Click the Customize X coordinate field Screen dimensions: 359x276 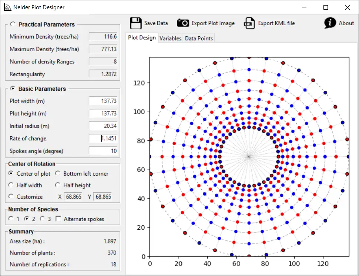(x=73, y=197)
